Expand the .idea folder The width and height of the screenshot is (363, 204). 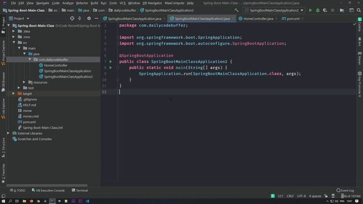pyautogui.click(x=14, y=31)
